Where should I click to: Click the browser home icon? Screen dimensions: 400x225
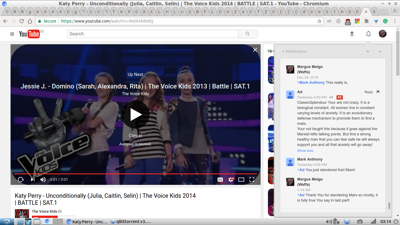tap(30, 21)
